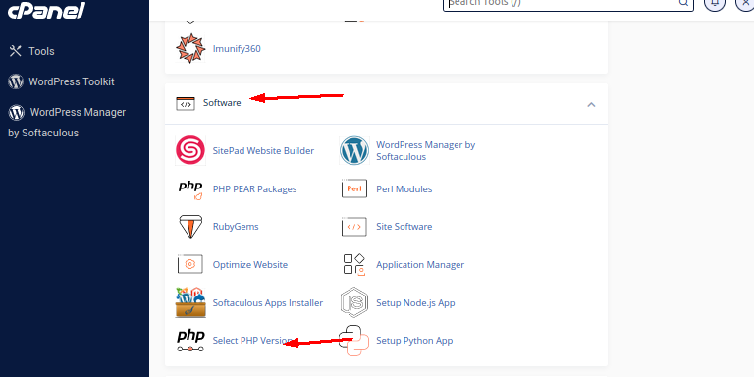The width and height of the screenshot is (754, 377).
Task: Open Tools in the sidebar
Action: point(41,51)
